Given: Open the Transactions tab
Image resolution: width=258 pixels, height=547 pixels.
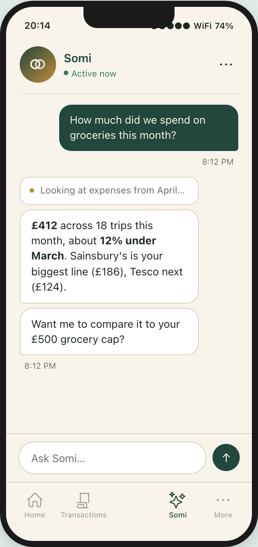Looking at the screenshot, I should click(83, 505).
